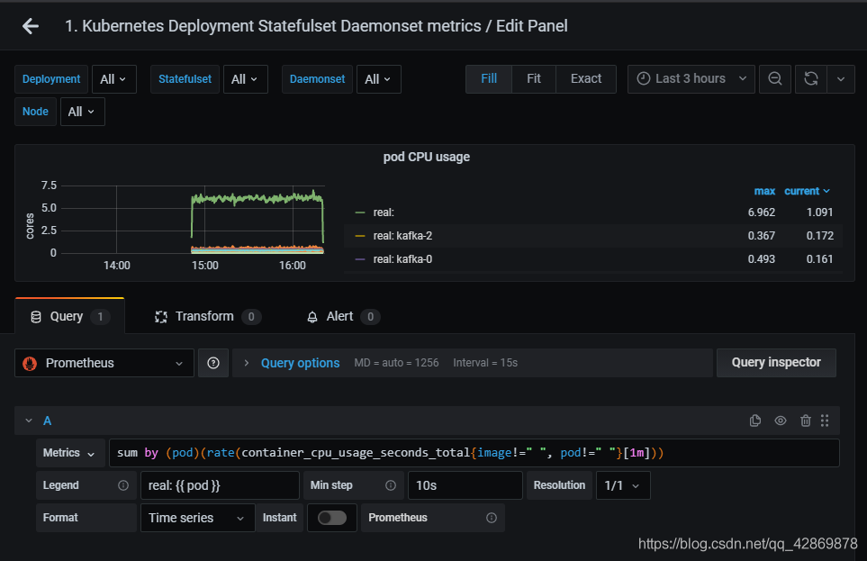The height and width of the screenshot is (561, 867).
Task: Click the Prometheus link info icon
Action: point(492,518)
